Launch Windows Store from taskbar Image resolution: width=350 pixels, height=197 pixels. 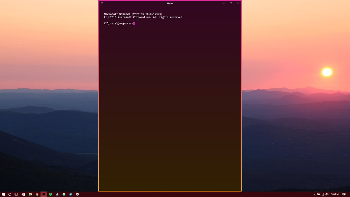23,194
